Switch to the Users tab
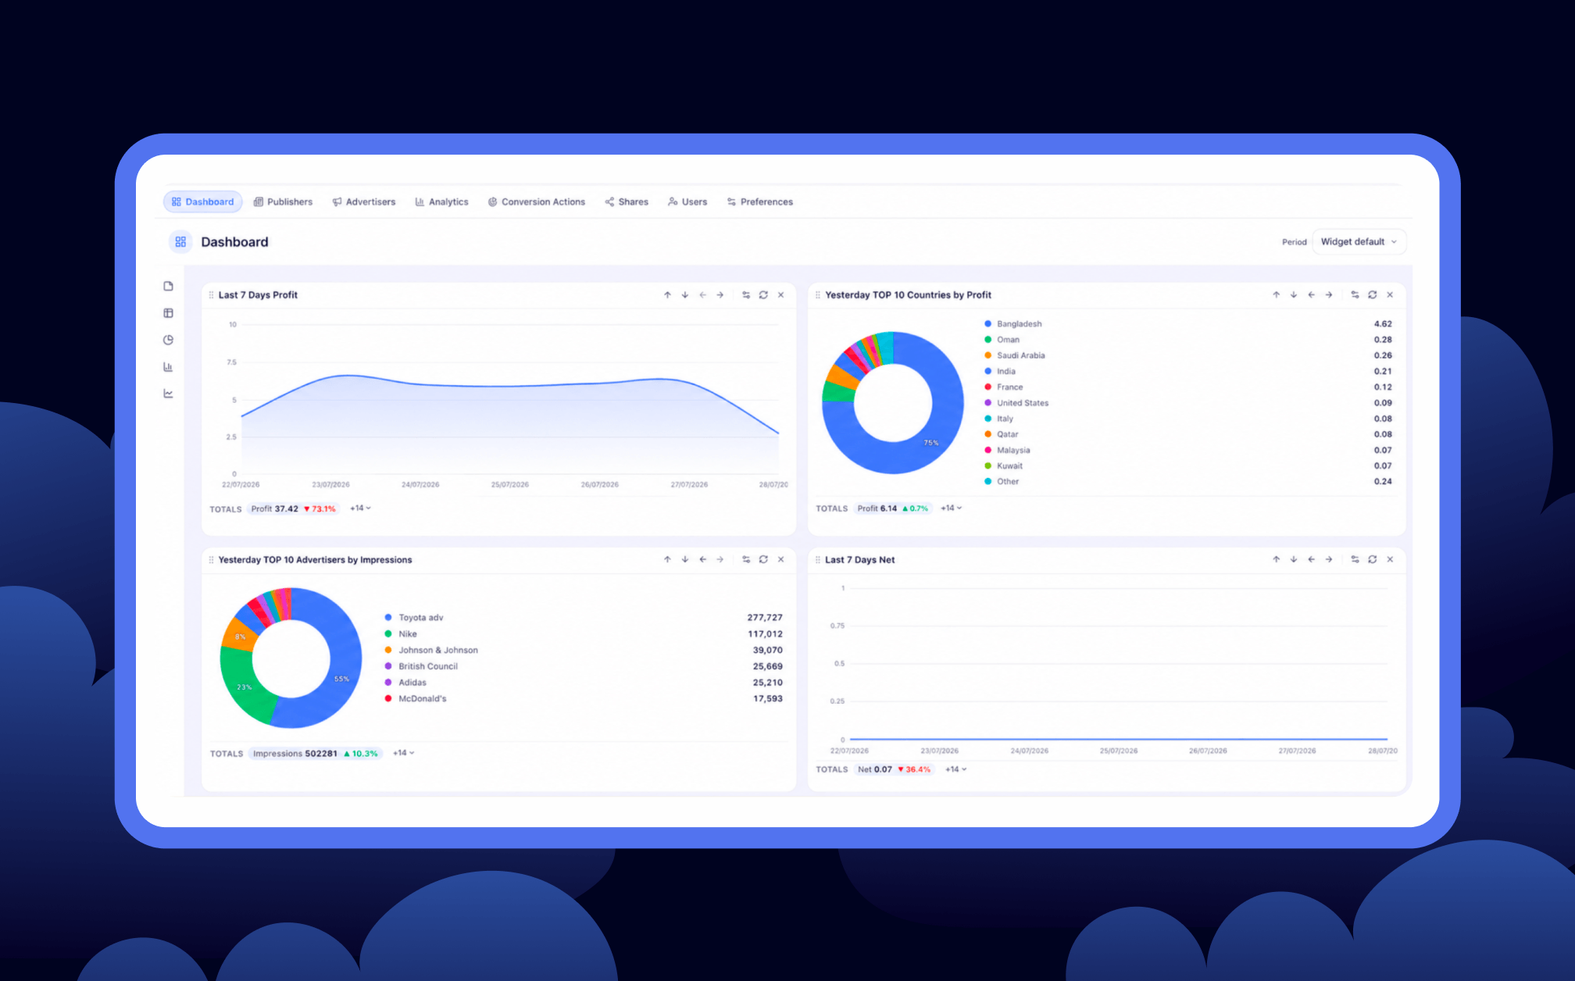Screen dimensions: 1575x981 [687, 202]
